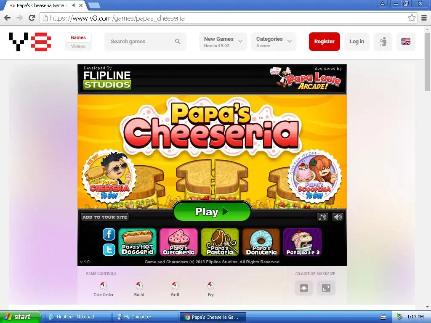Open the UK flag language selector

(x=406, y=42)
